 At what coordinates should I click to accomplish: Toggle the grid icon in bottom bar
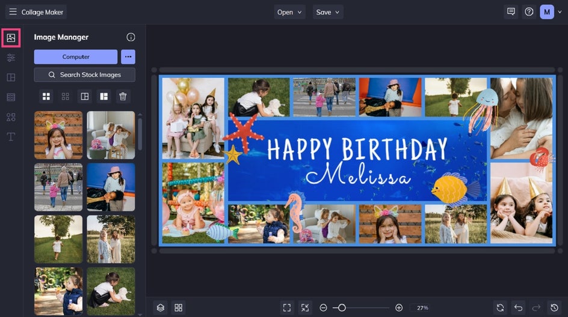179,307
